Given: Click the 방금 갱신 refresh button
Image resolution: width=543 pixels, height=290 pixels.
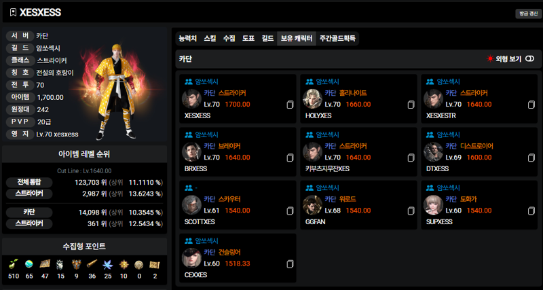Looking at the screenshot, I should (x=529, y=14).
